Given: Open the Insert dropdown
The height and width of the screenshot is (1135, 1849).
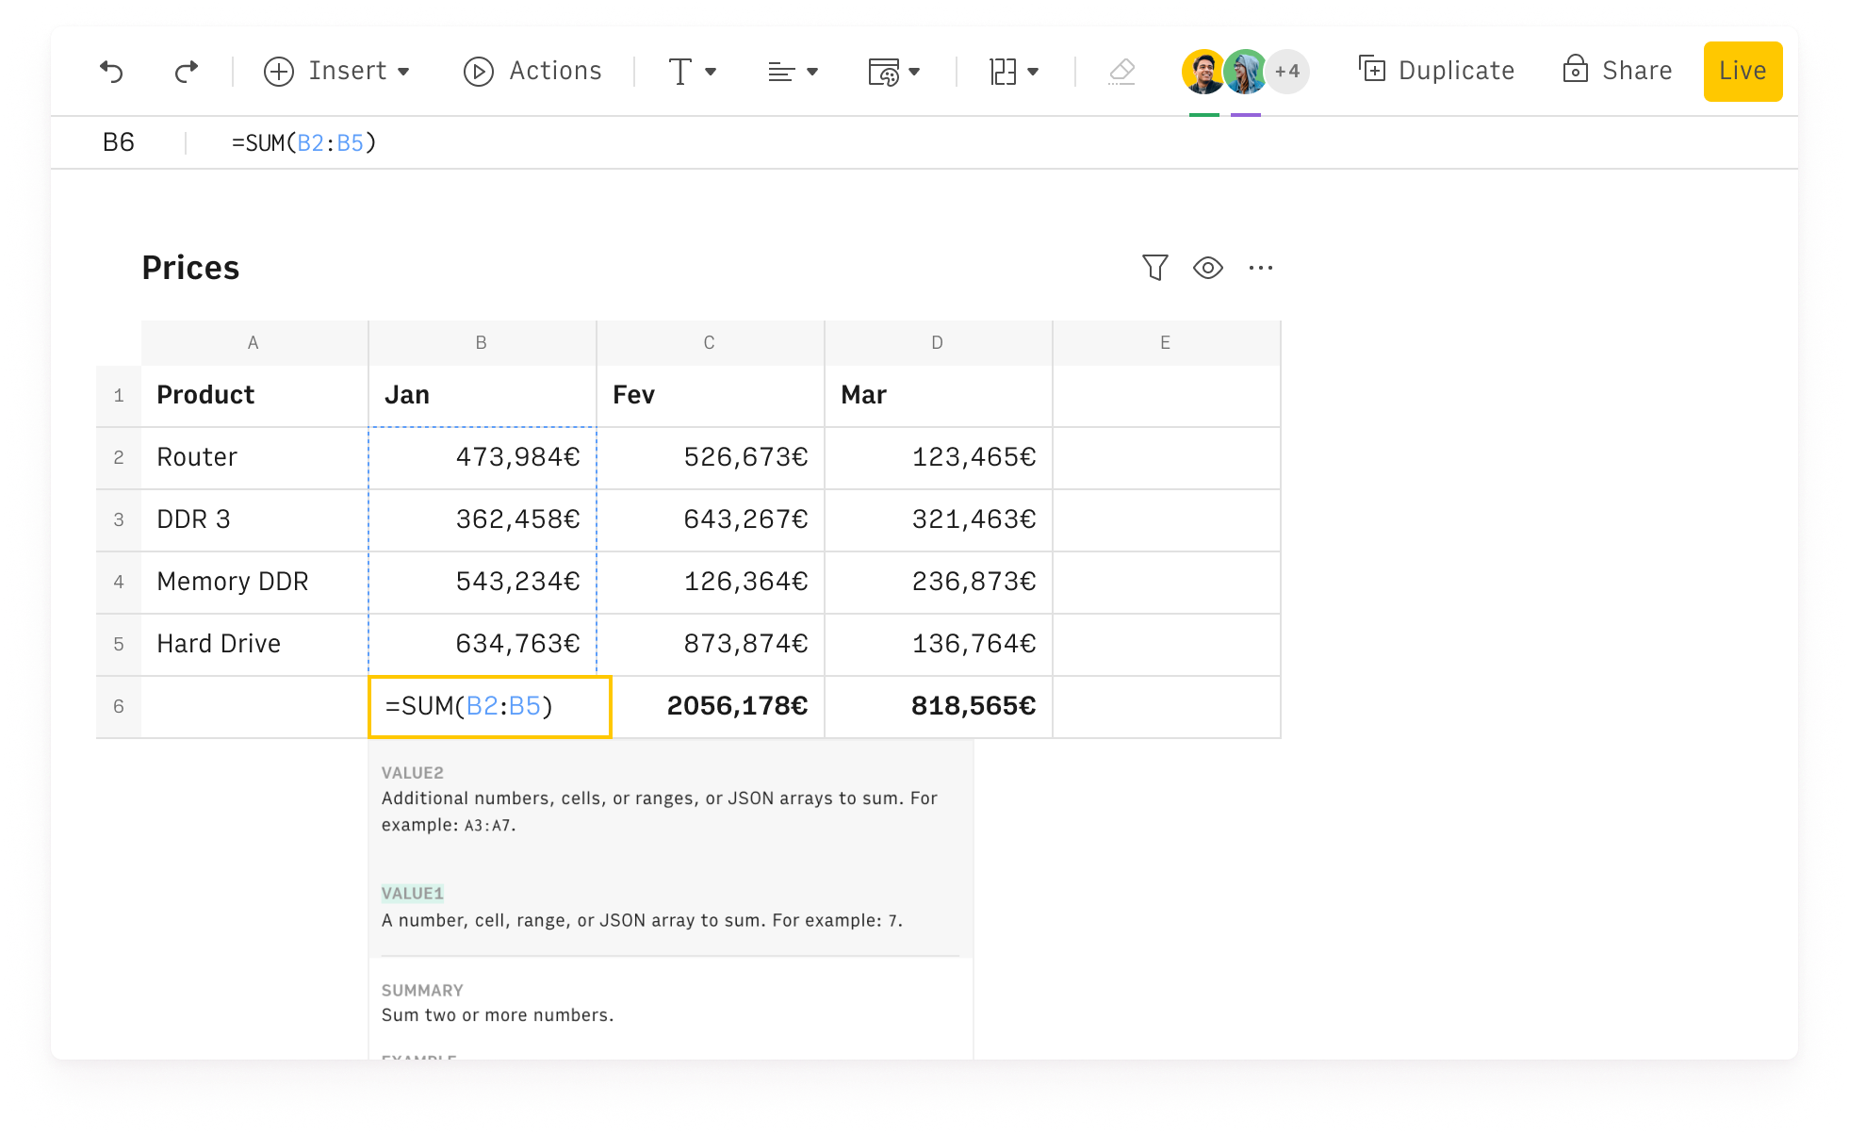Looking at the screenshot, I should 337,71.
